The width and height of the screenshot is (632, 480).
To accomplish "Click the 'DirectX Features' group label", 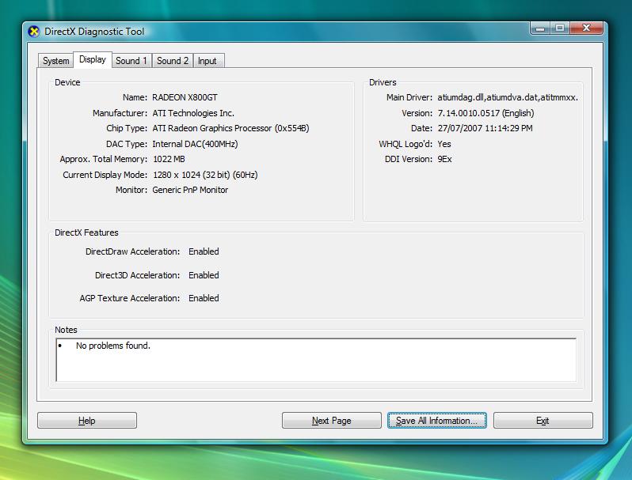I will tap(86, 232).
